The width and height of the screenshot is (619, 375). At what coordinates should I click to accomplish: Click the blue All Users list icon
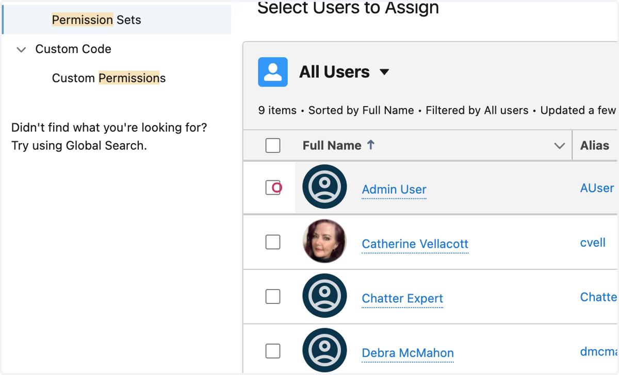[273, 72]
